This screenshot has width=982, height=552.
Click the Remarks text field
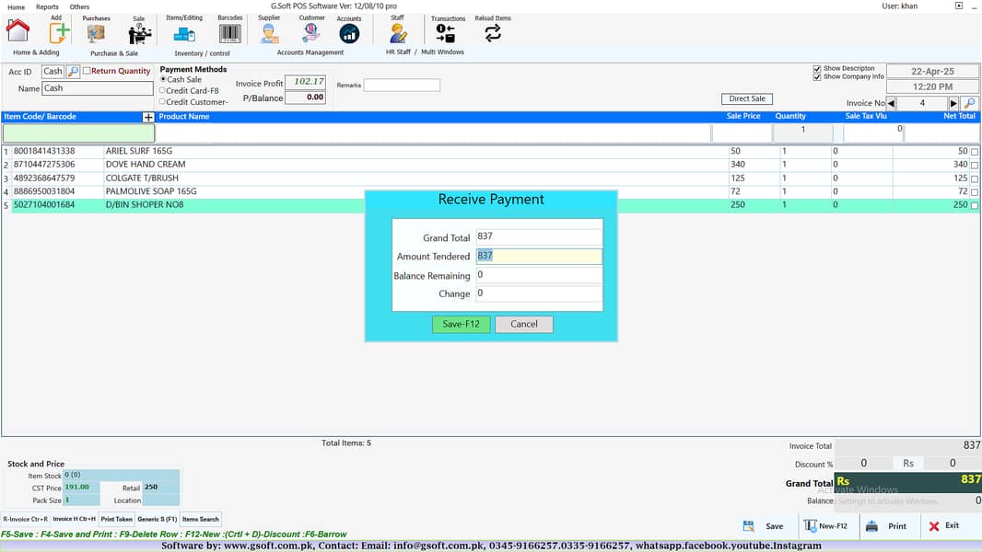point(402,85)
